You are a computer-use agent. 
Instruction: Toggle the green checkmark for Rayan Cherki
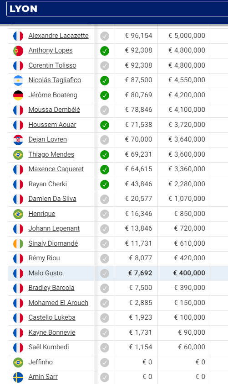[x=105, y=184]
